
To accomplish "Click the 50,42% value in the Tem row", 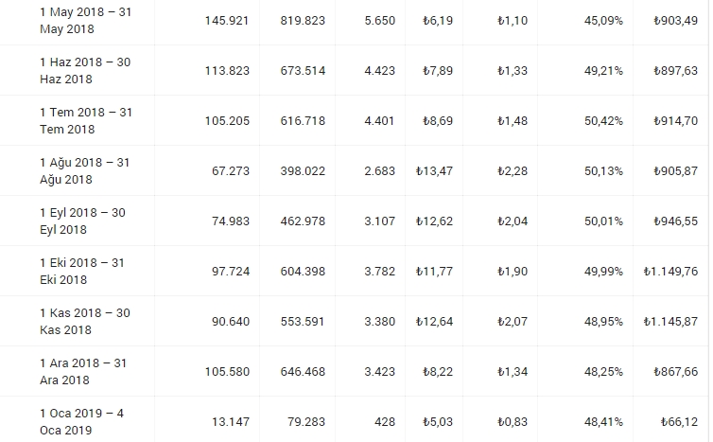I will [603, 120].
